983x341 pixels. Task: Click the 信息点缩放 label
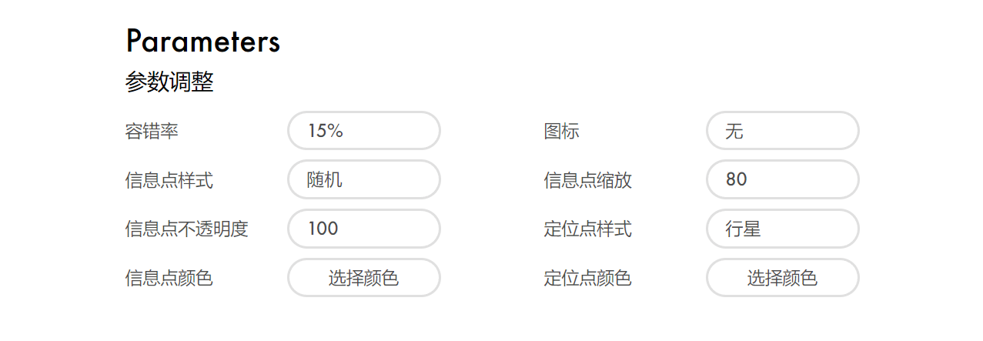pos(587,181)
